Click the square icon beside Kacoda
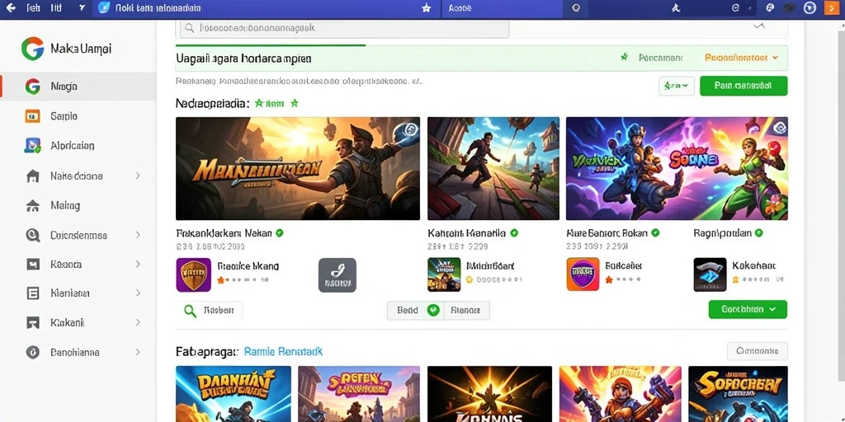 33,265
